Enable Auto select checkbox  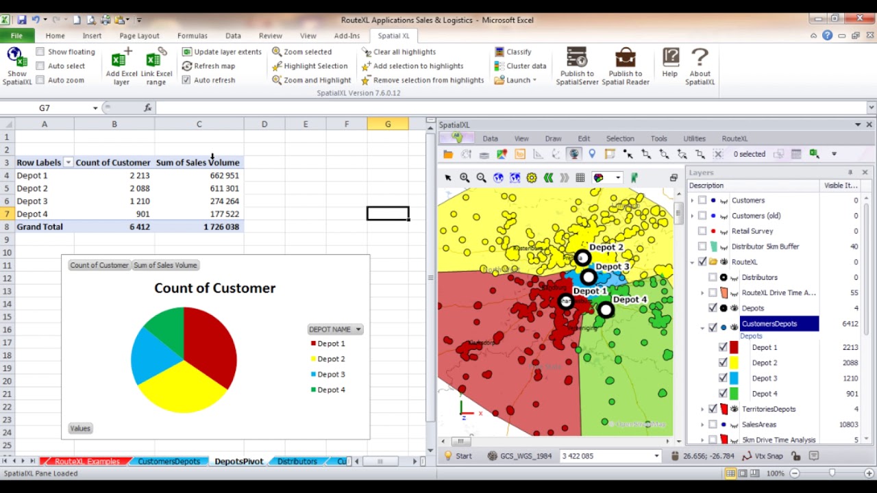[40, 66]
